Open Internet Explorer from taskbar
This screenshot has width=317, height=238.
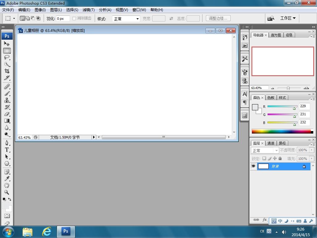point(46,231)
